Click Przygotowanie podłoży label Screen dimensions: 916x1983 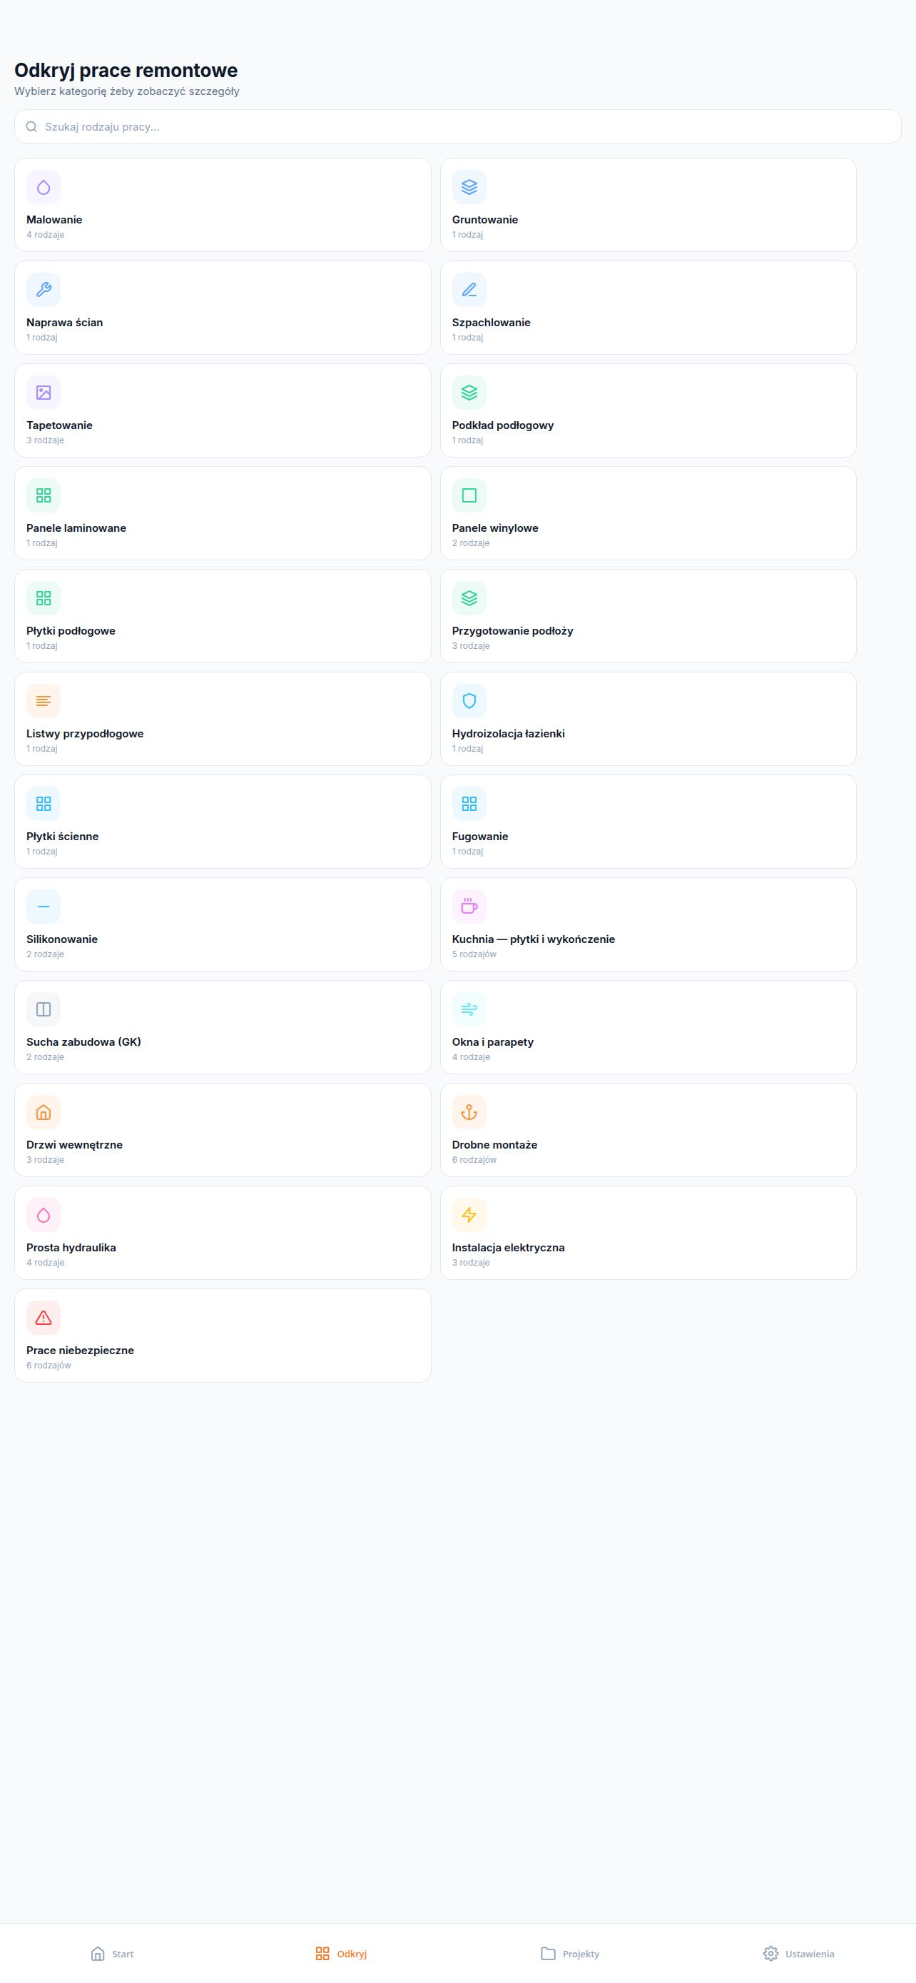point(512,630)
